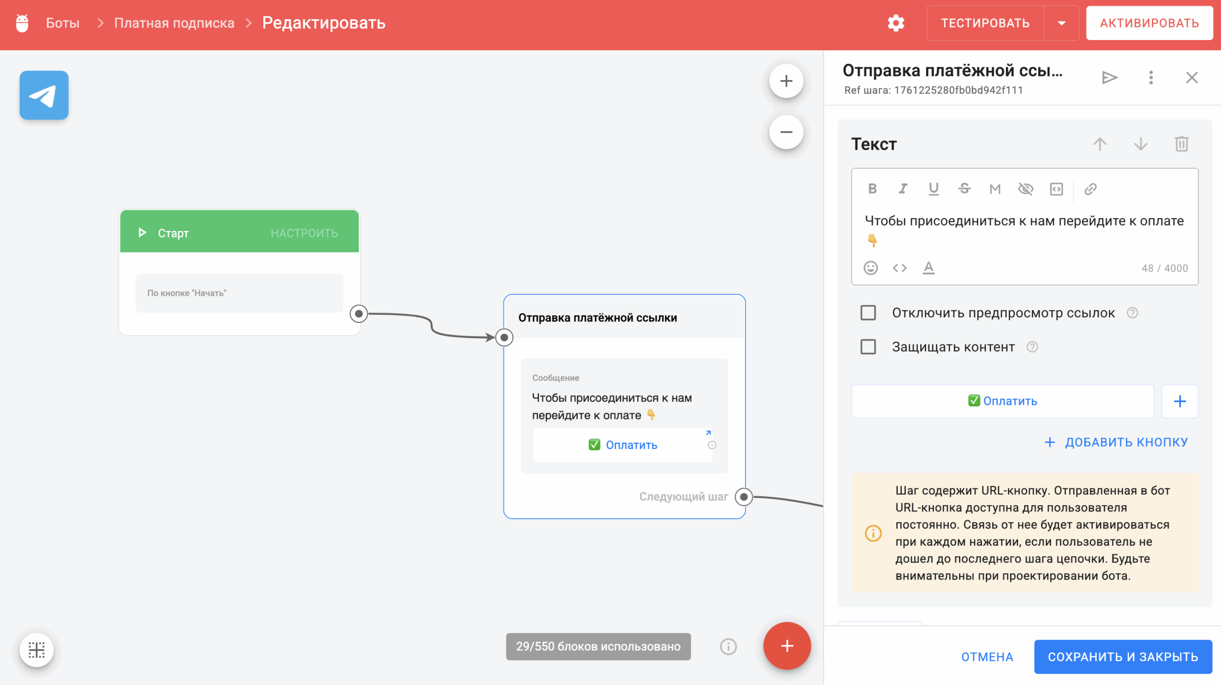Open the emoji picker
This screenshot has height=685, width=1221.
[x=870, y=268]
